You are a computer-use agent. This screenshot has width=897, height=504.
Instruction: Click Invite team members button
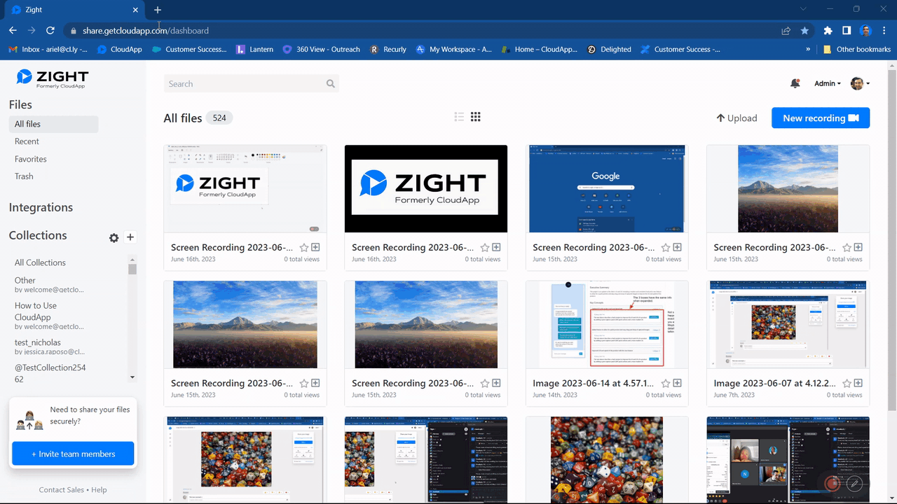(73, 454)
